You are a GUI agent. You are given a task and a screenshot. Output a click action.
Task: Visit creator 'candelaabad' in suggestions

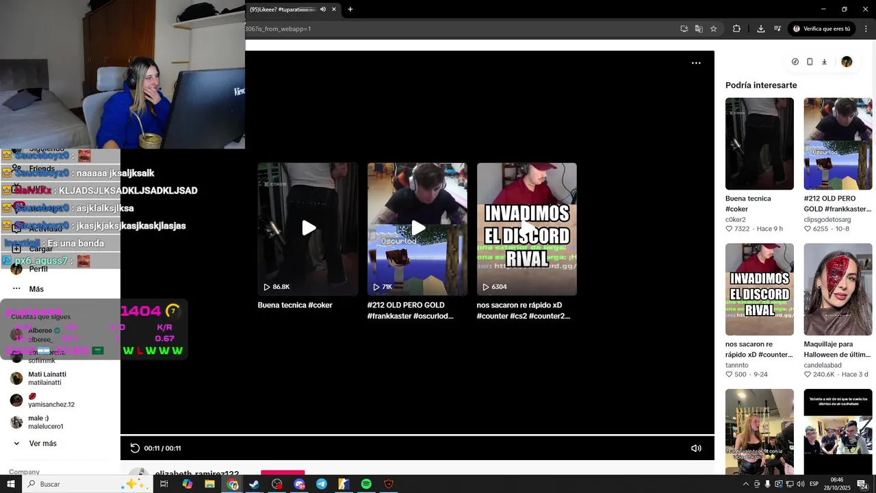823,366
